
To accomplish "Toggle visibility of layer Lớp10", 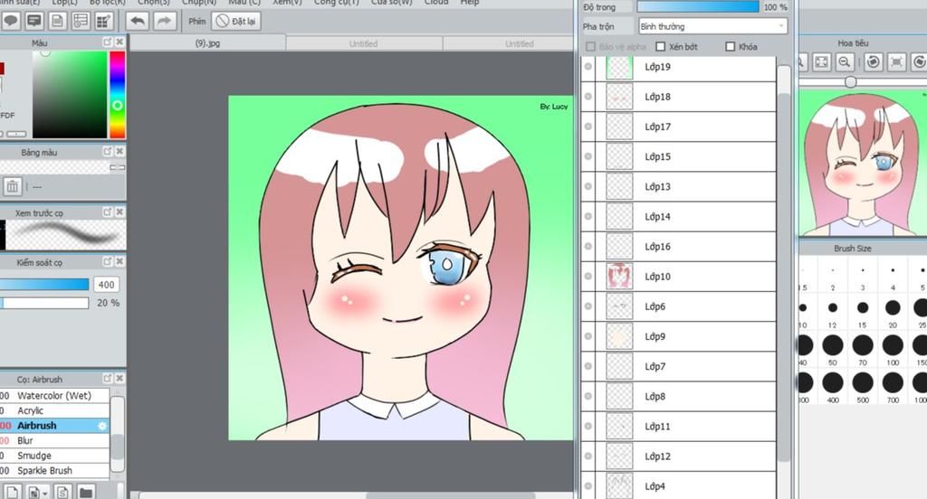I will [588, 277].
